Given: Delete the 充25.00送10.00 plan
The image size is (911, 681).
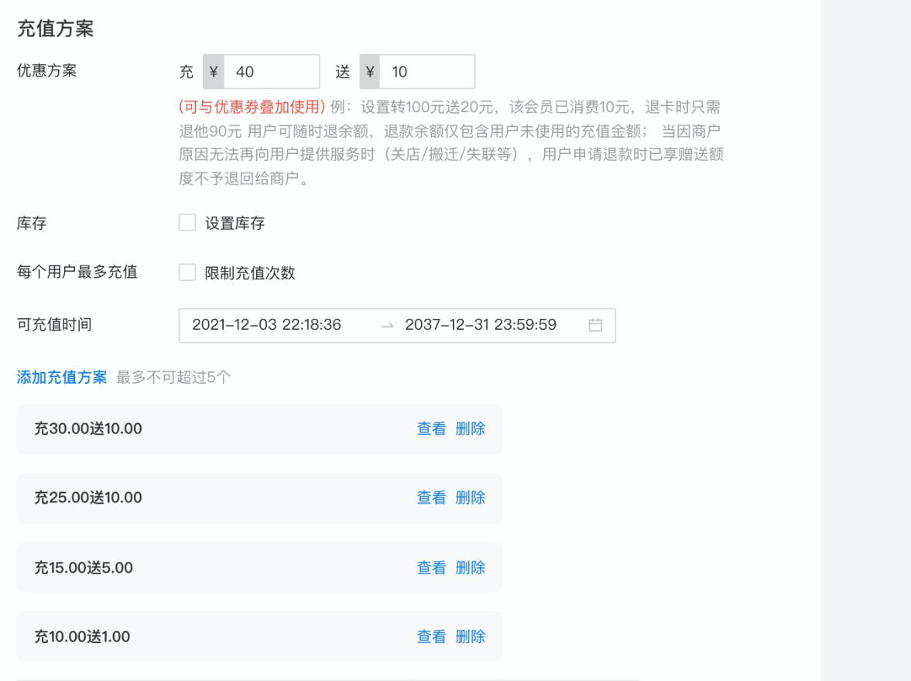Looking at the screenshot, I should [470, 498].
